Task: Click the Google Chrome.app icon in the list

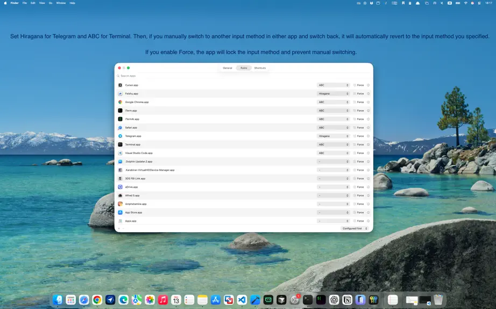Action: click(x=120, y=102)
